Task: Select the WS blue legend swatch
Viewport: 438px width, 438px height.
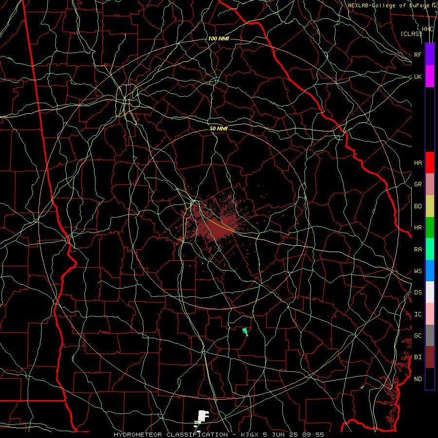Action: coord(430,271)
